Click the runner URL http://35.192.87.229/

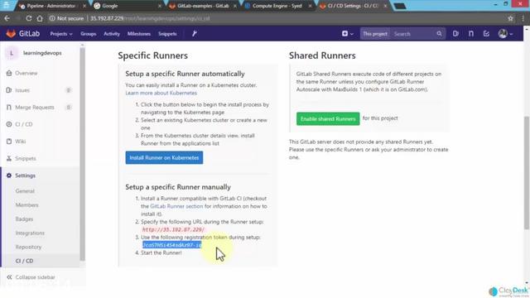(x=173, y=230)
